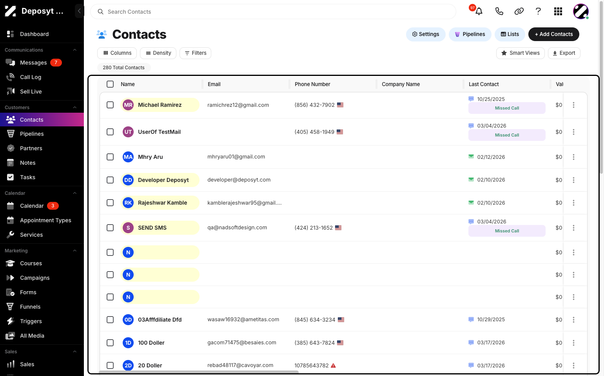Collapse the Calendar sidebar section
The width and height of the screenshot is (604, 376).
75,193
